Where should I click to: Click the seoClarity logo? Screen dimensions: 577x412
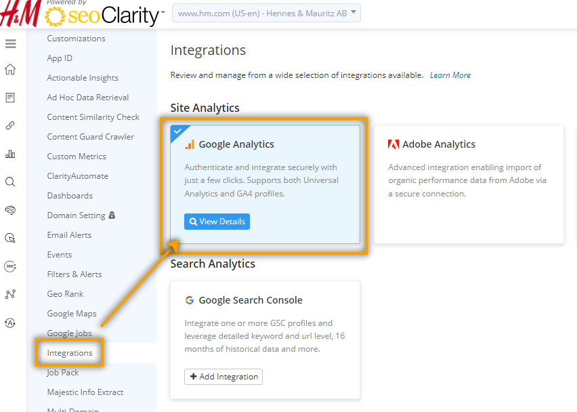tap(104, 15)
